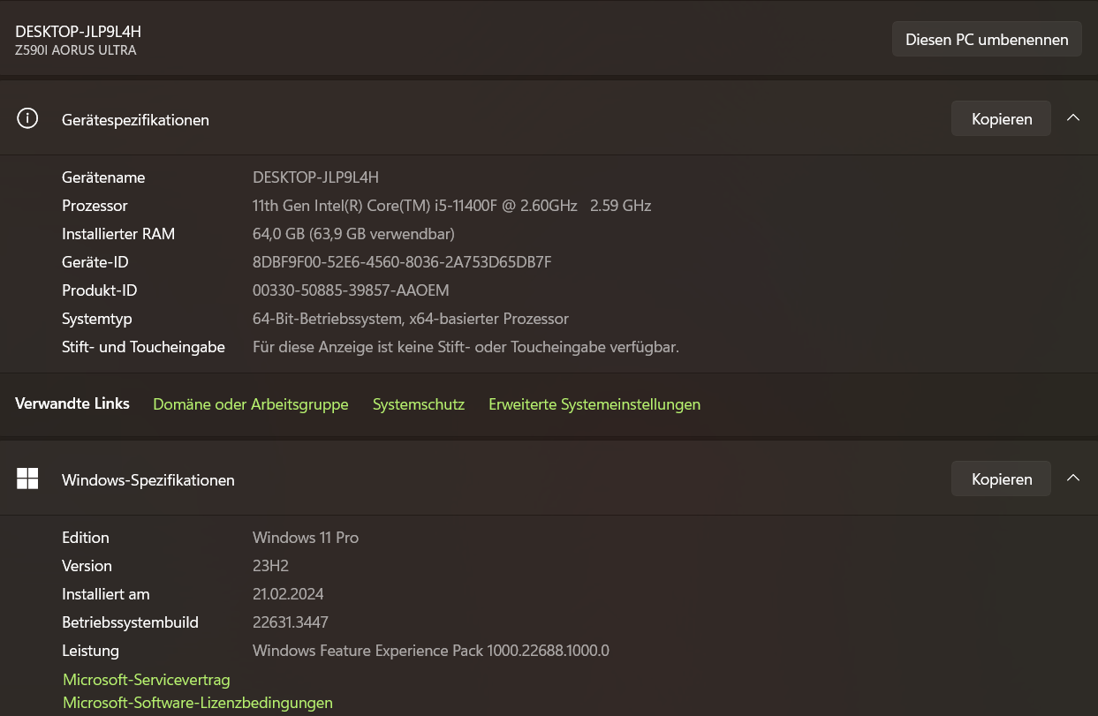The width and height of the screenshot is (1098, 716).
Task: Click the Geräte-ID label
Action: [95, 262]
